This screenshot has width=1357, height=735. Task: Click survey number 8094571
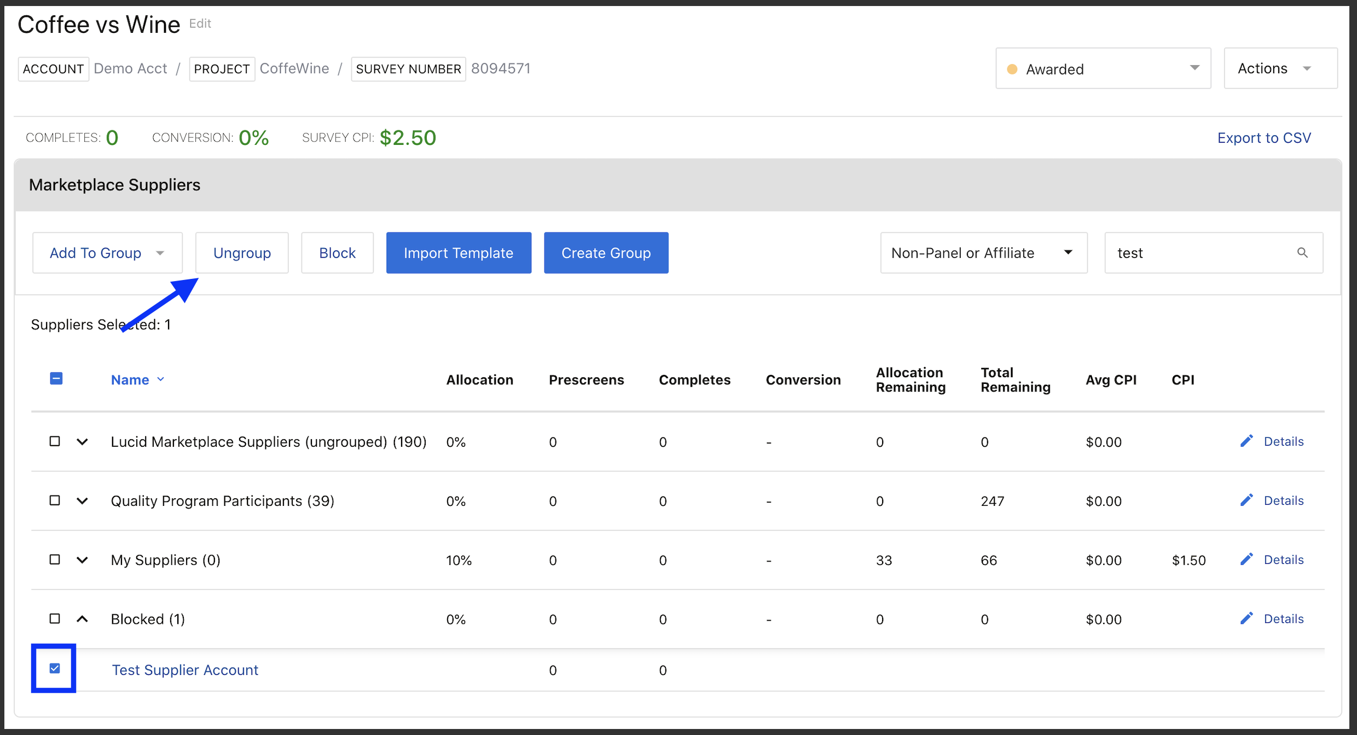pos(501,68)
